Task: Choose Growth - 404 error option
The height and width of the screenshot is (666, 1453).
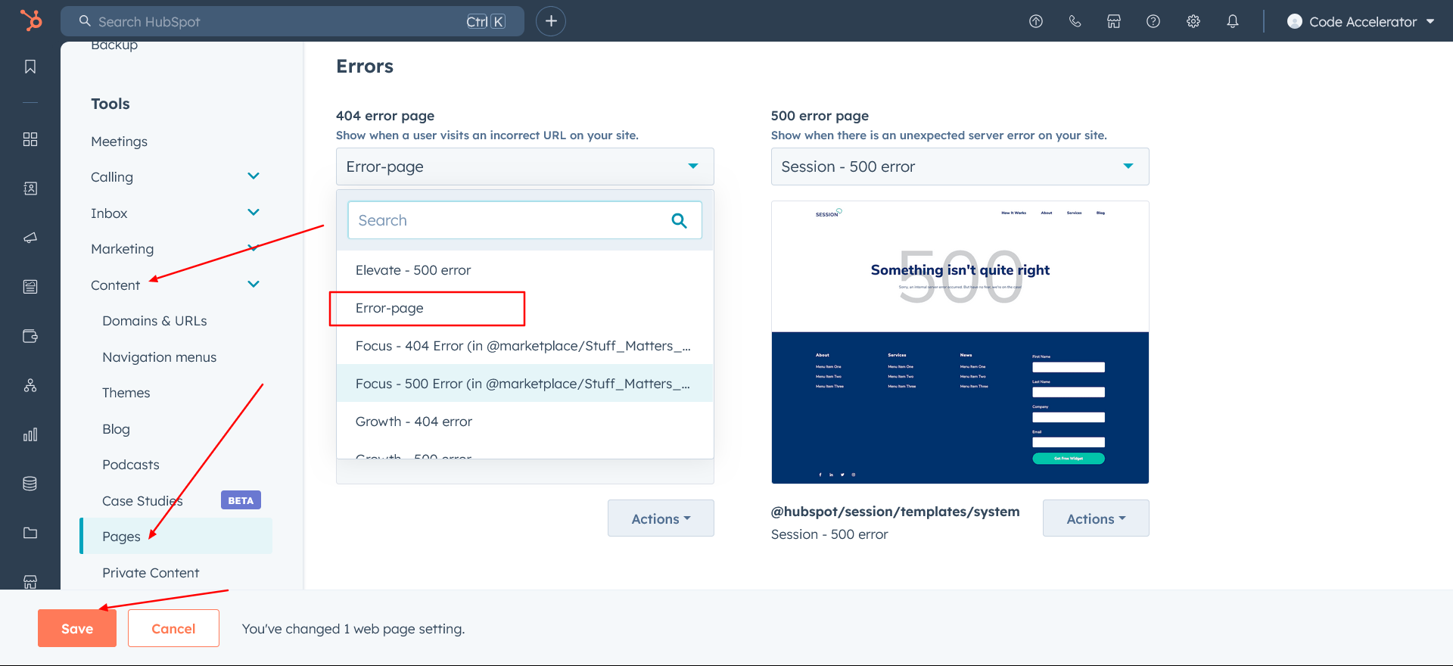Action: pos(414,422)
